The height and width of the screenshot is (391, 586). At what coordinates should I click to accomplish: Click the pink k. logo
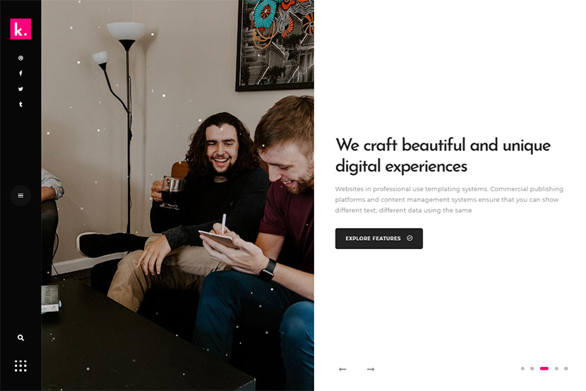pyautogui.click(x=20, y=29)
